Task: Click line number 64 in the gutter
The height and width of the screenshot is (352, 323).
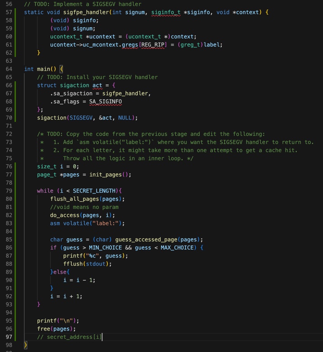Action: [x=9, y=69]
